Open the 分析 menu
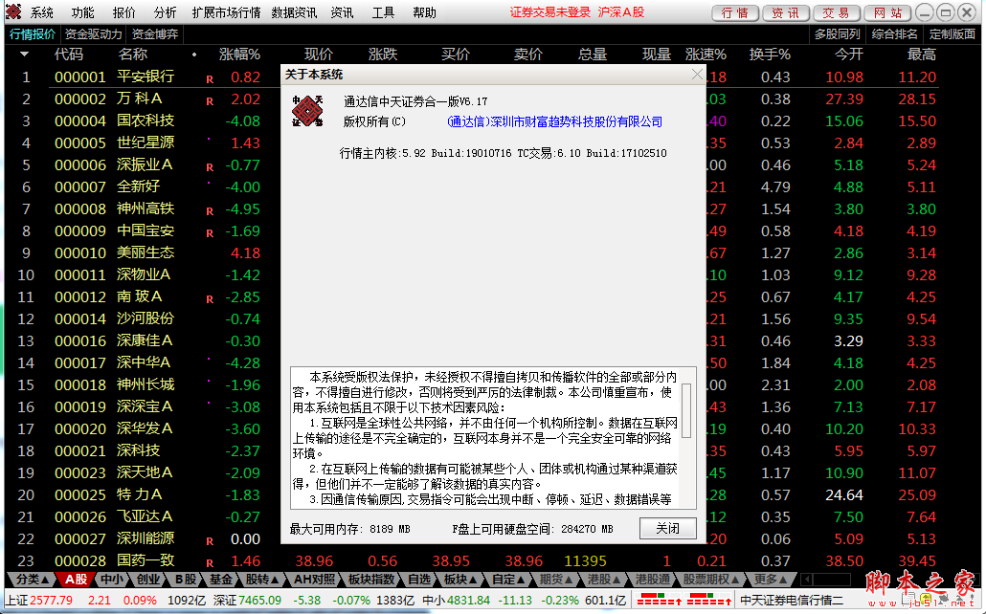Viewport: 986px width, 614px height. pyautogui.click(x=165, y=12)
